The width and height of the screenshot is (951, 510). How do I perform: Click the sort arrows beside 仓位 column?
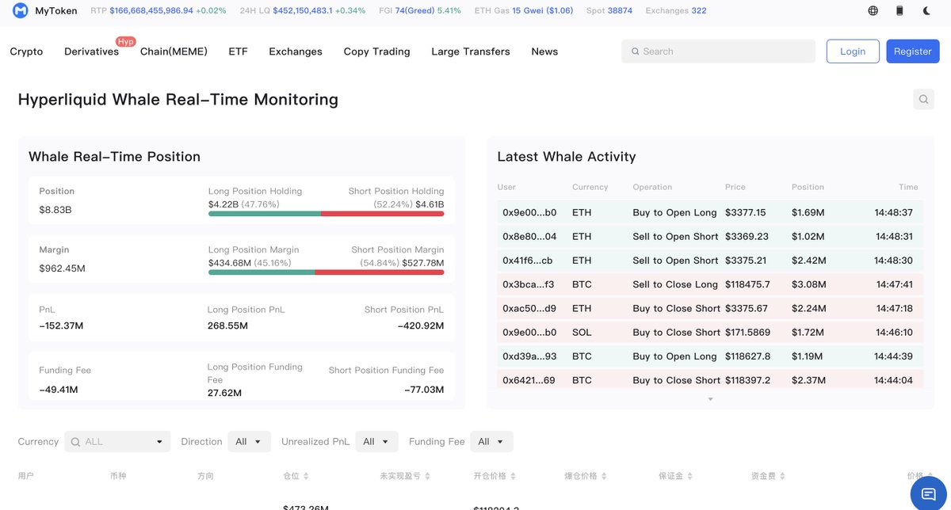(306, 476)
